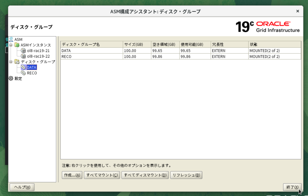
Task: Click the 設定 gear icon
Action: pyautogui.click(x=11, y=78)
